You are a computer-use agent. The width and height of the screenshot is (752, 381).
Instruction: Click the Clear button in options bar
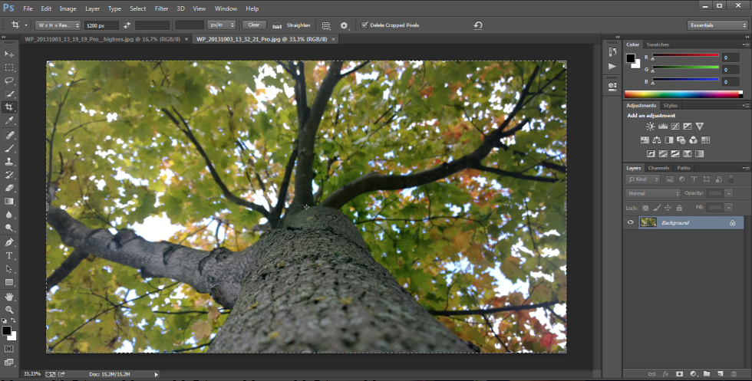tap(254, 25)
